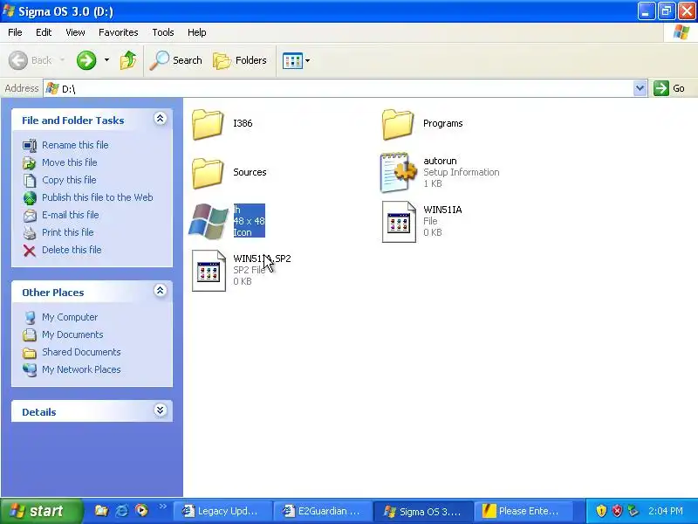Click the My Computer icon in Other Places
The height and width of the screenshot is (524, 698).
(30, 318)
